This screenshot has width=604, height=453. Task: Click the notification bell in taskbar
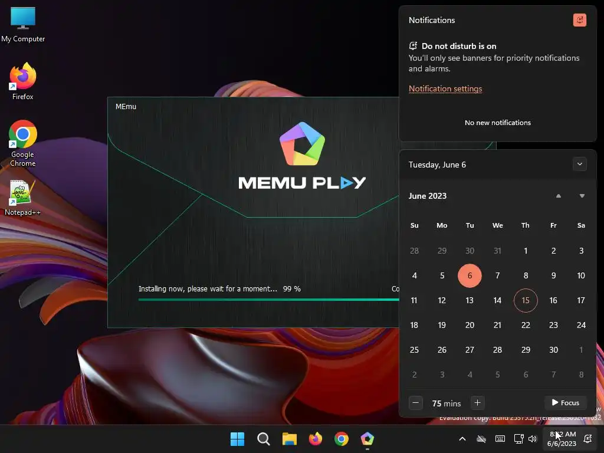pyautogui.click(x=588, y=439)
